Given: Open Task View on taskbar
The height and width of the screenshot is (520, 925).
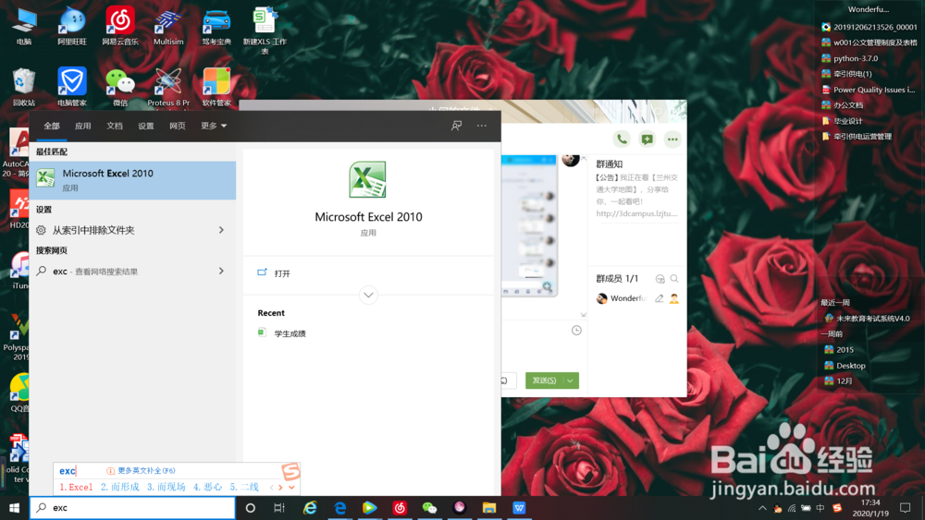Looking at the screenshot, I should (x=279, y=508).
